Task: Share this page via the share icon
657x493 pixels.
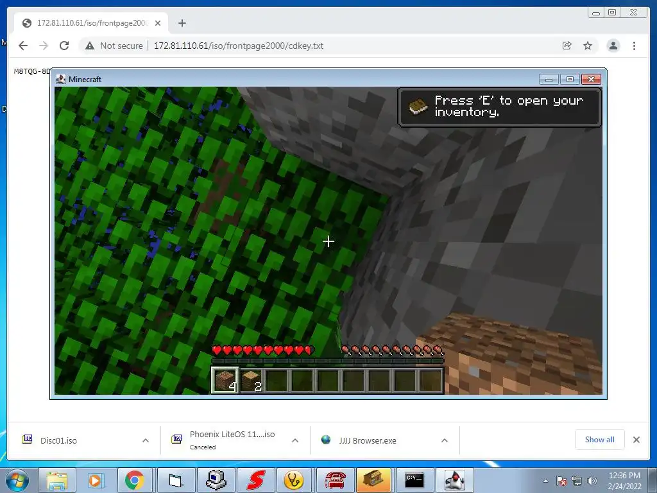Action: point(567,46)
